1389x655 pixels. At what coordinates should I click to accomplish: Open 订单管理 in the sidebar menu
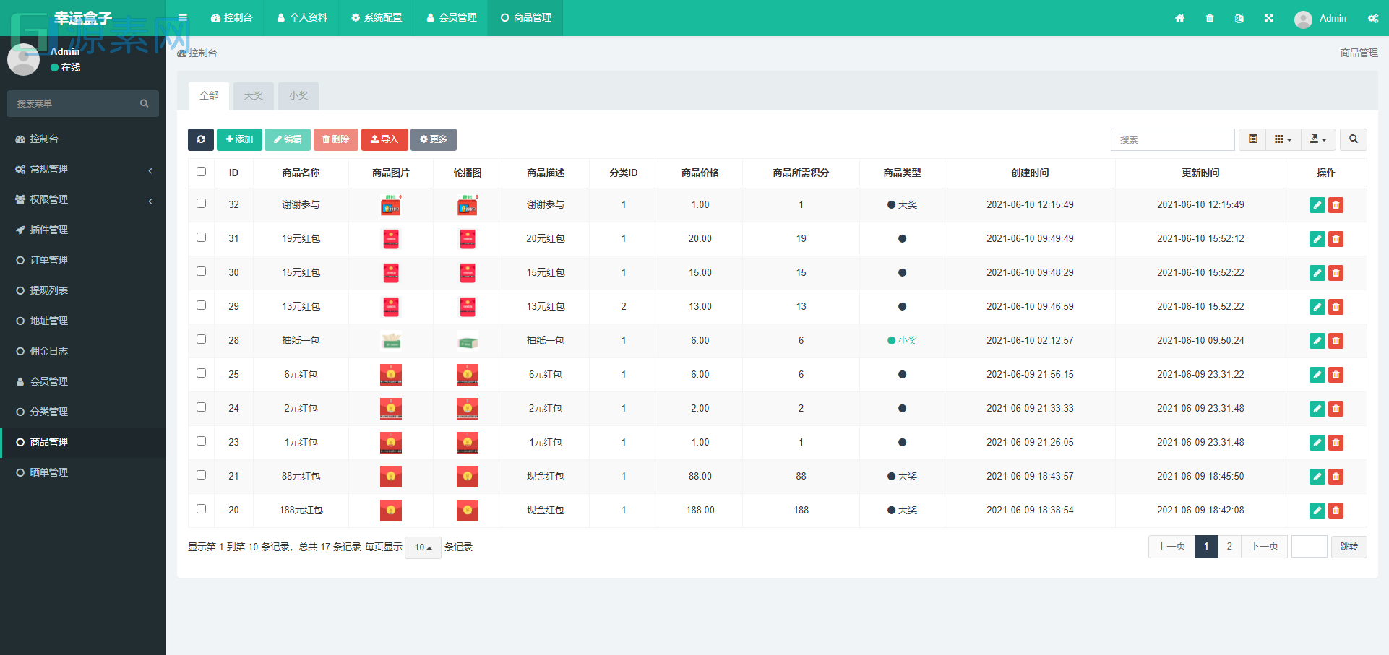(49, 260)
